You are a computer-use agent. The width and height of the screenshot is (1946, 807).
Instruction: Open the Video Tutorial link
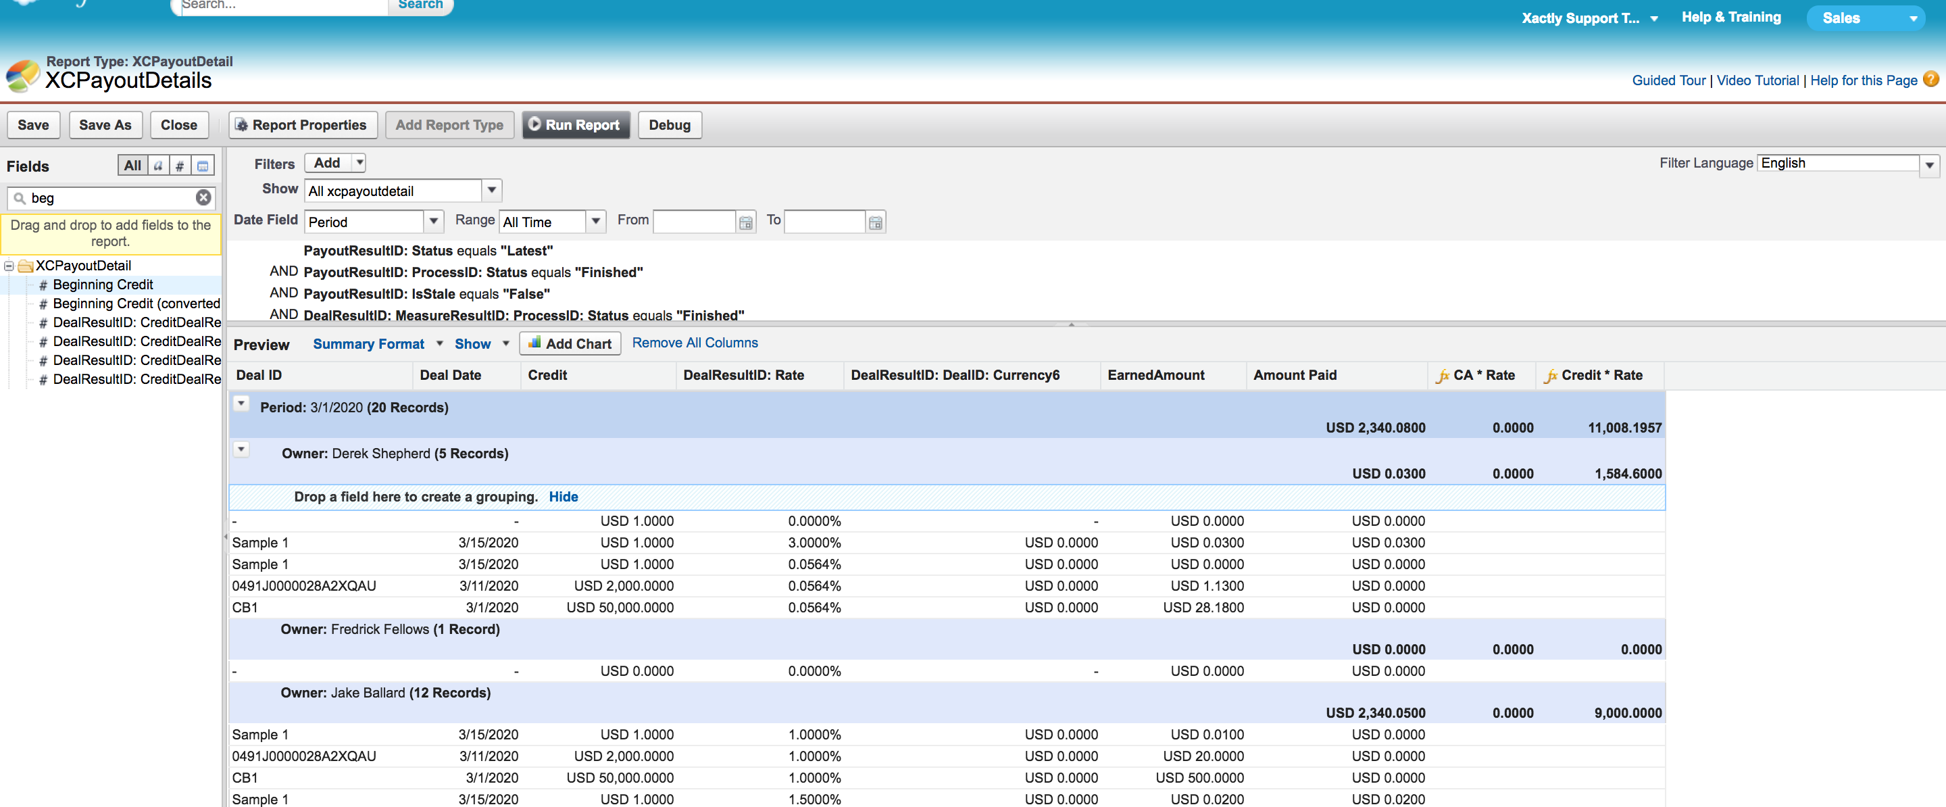[x=1757, y=80]
